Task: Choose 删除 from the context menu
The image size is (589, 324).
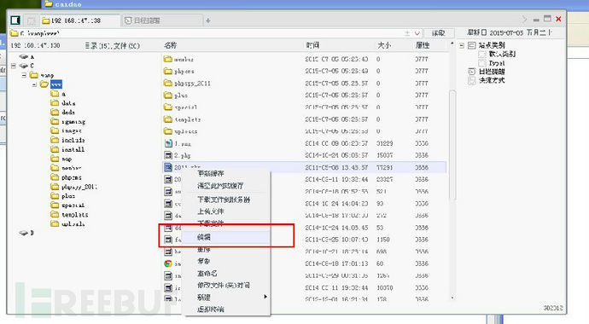Action: (x=204, y=249)
